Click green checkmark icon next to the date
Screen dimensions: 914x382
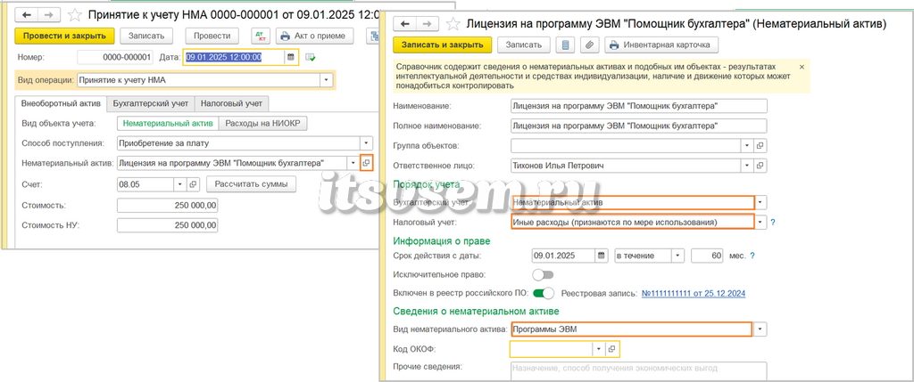coord(311,57)
